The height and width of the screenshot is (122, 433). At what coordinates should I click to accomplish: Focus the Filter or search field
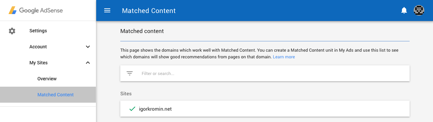coord(265,73)
